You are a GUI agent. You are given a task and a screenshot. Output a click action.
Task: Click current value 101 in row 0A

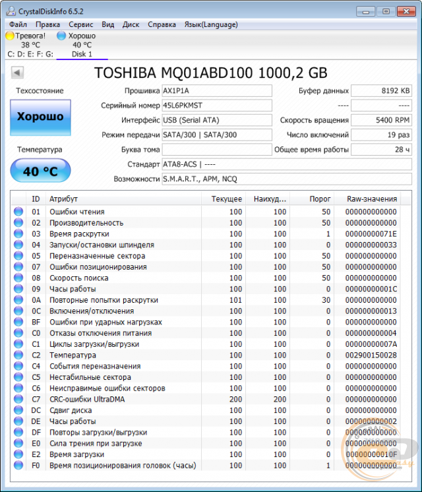pyautogui.click(x=235, y=299)
